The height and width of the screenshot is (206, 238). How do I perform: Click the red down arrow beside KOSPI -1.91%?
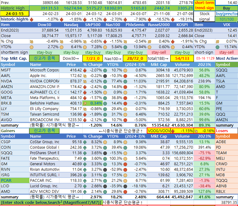point(173,42)
